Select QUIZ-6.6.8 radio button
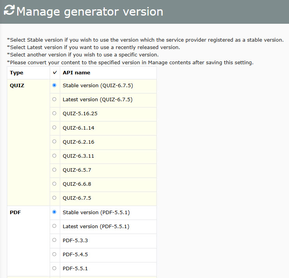This screenshot has width=289, height=278. click(x=54, y=184)
